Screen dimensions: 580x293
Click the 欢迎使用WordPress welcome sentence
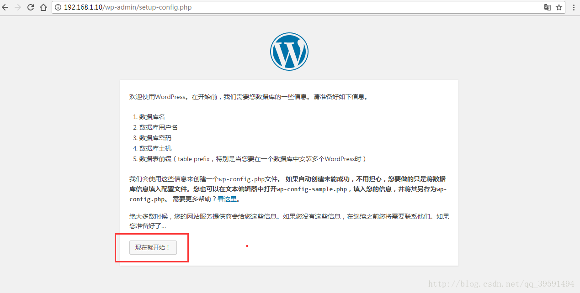(249, 97)
